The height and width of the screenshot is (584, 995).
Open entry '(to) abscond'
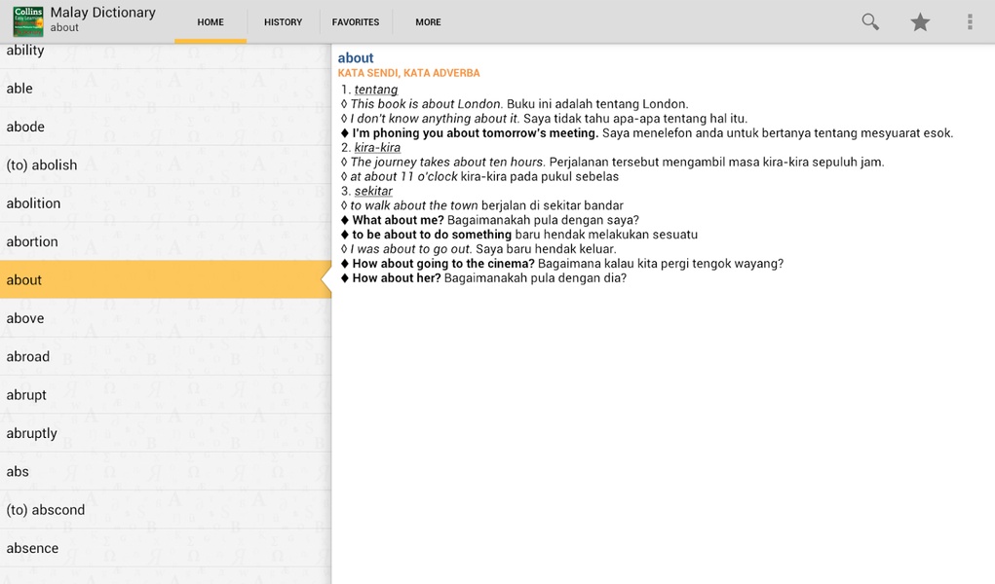pyautogui.click(x=166, y=510)
